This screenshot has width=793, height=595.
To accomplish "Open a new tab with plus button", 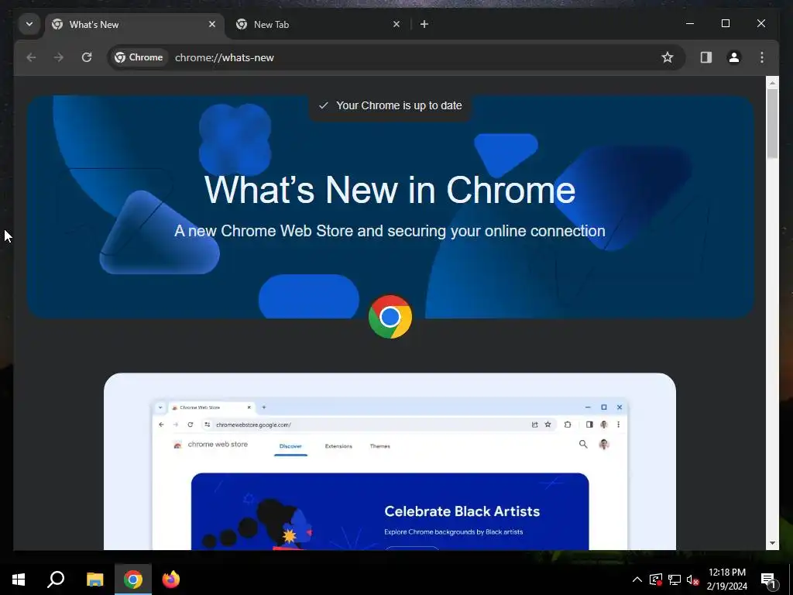I will [x=424, y=24].
